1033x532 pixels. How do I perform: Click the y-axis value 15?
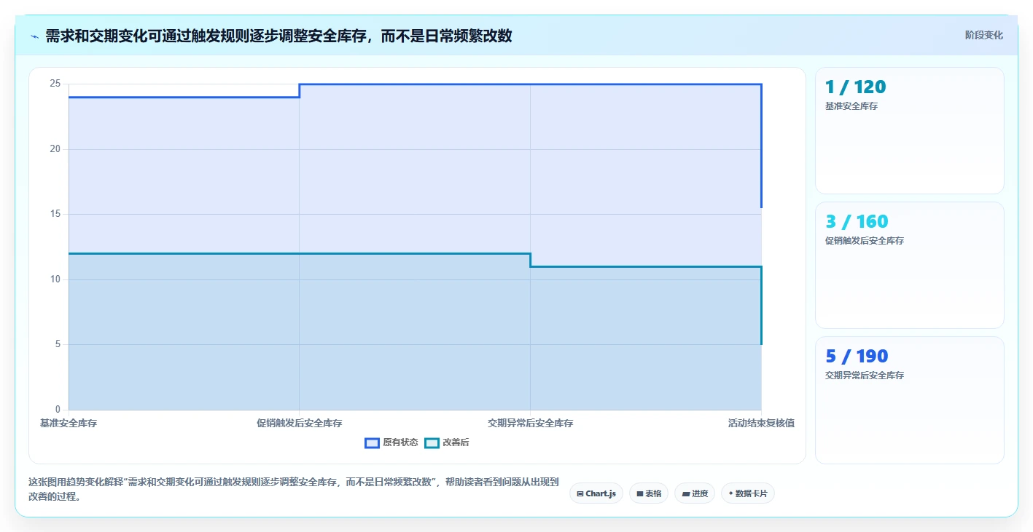pos(55,214)
